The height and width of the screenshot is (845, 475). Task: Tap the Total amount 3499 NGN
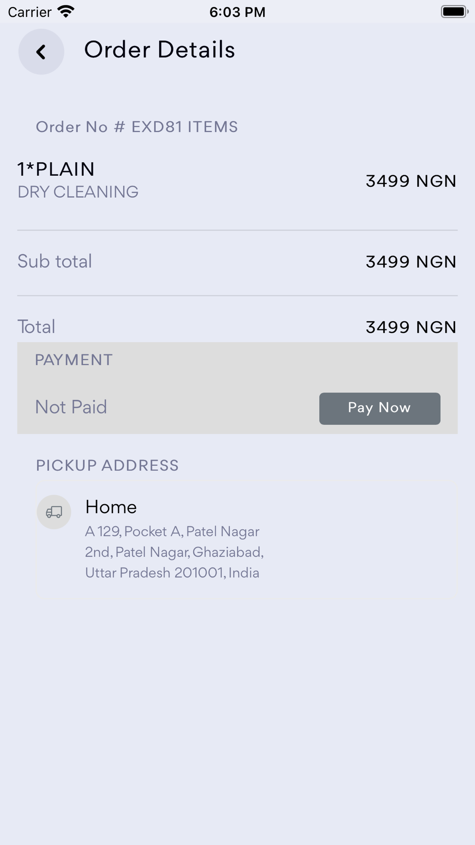pyautogui.click(x=411, y=327)
